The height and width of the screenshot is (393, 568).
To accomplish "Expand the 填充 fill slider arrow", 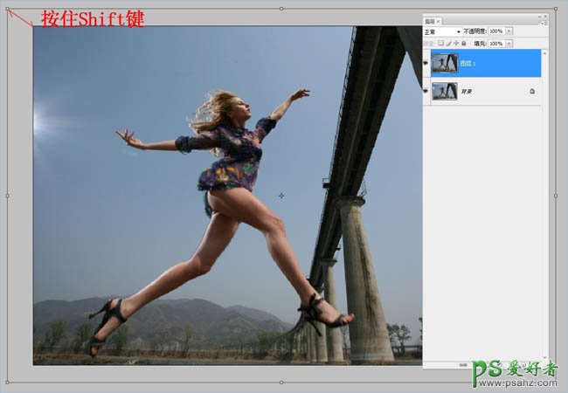I will tap(509, 43).
